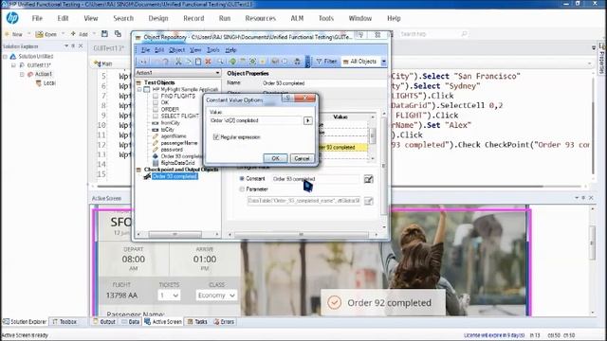Open the Record menu

tap(193, 18)
